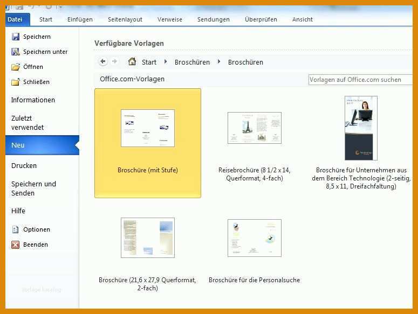Click the forward navigation arrow
Screen dimensions: 418x314
(114, 62)
